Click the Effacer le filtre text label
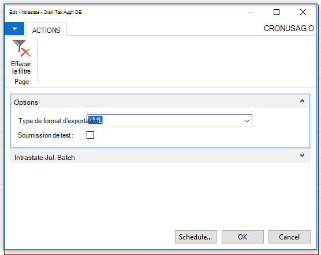This screenshot has width=321, height=255. coord(21,67)
